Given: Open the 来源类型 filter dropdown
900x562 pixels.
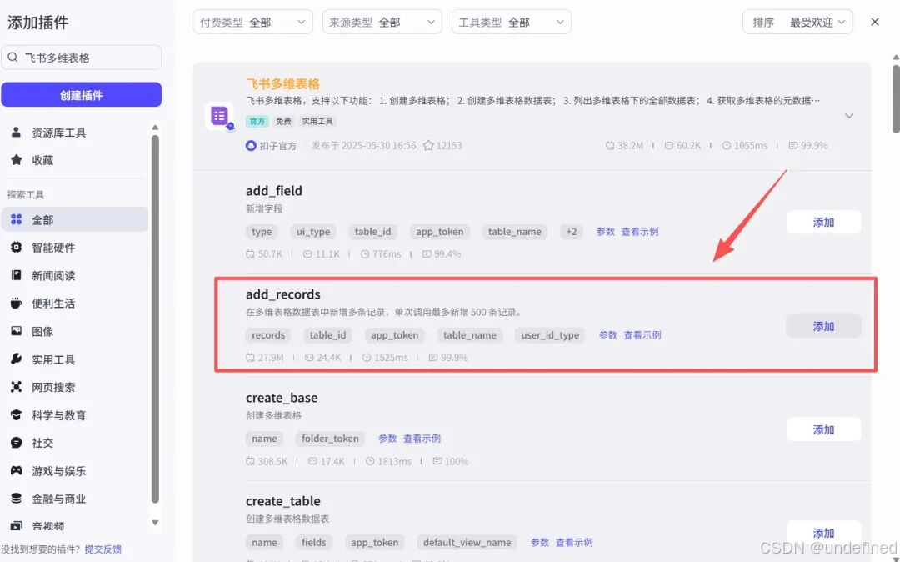Looking at the screenshot, I should (382, 22).
